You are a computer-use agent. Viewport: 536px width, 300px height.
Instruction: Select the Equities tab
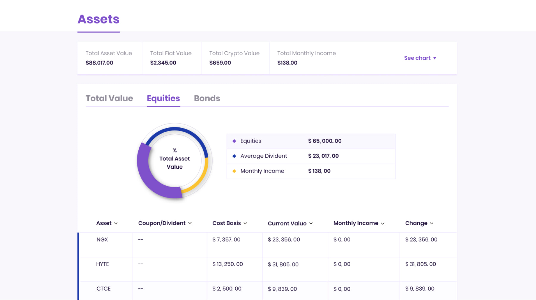pos(163,98)
